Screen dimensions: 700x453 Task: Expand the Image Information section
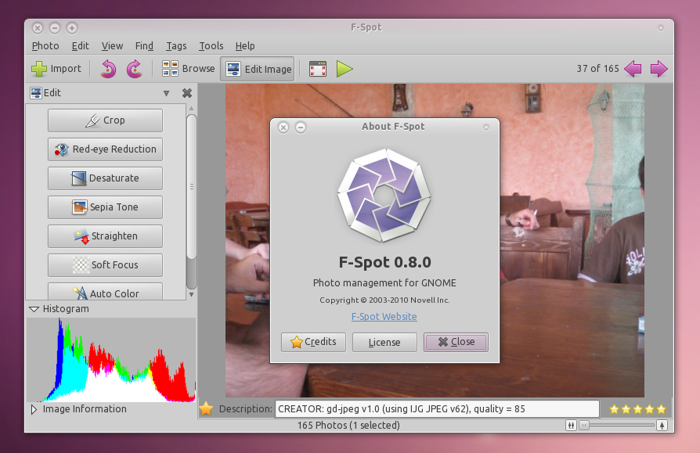(34, 409)
